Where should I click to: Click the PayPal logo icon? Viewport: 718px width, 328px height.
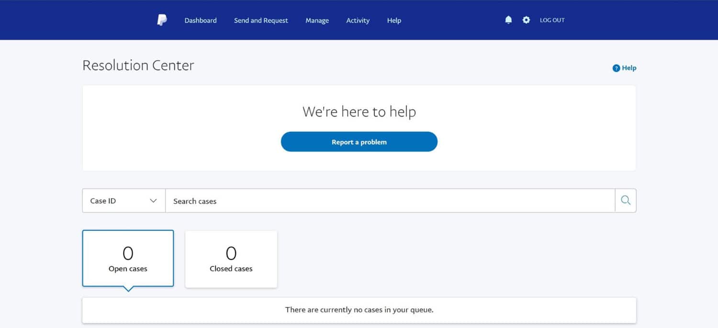[x=162, y=20]
